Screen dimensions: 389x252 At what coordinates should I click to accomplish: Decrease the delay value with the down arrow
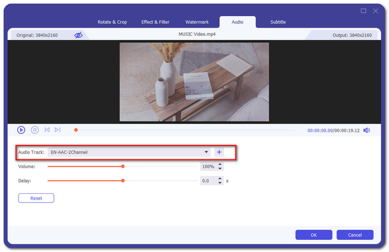tap(220, 183)
